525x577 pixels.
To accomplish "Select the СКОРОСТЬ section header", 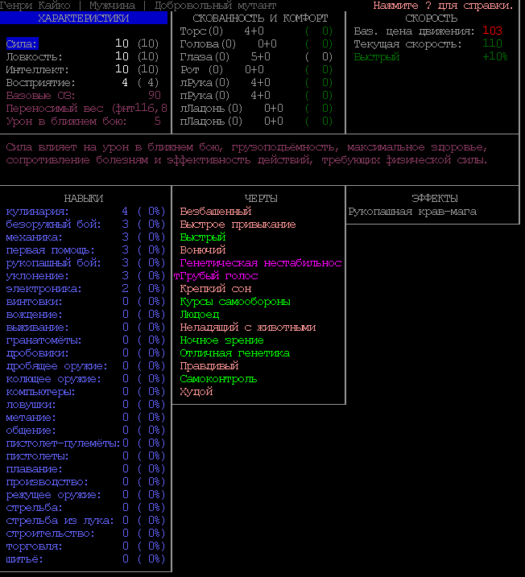I will [x=431, y=18].
